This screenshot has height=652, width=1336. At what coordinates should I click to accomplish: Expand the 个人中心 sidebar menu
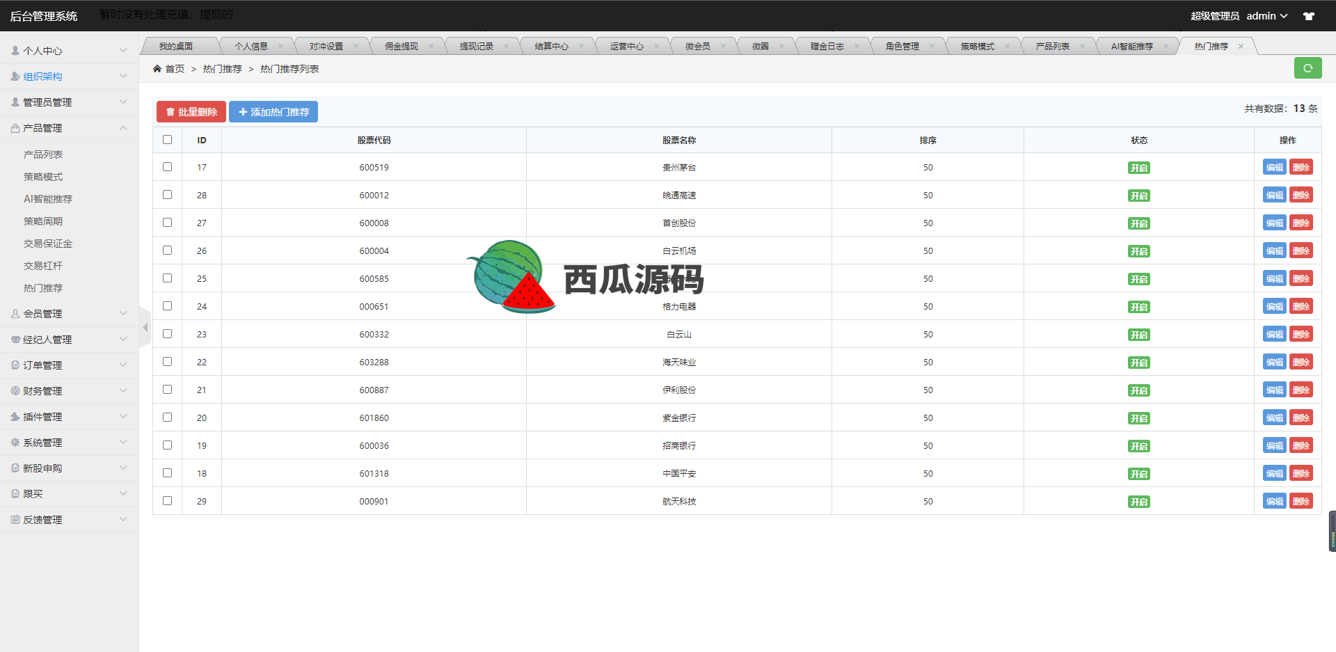tap(69, 51)
